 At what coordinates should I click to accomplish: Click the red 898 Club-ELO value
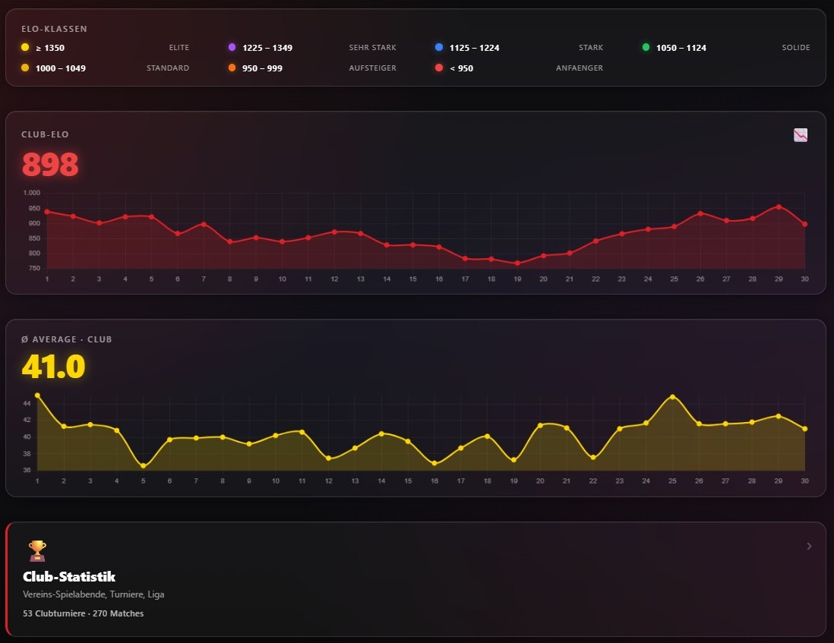[50, 164]
